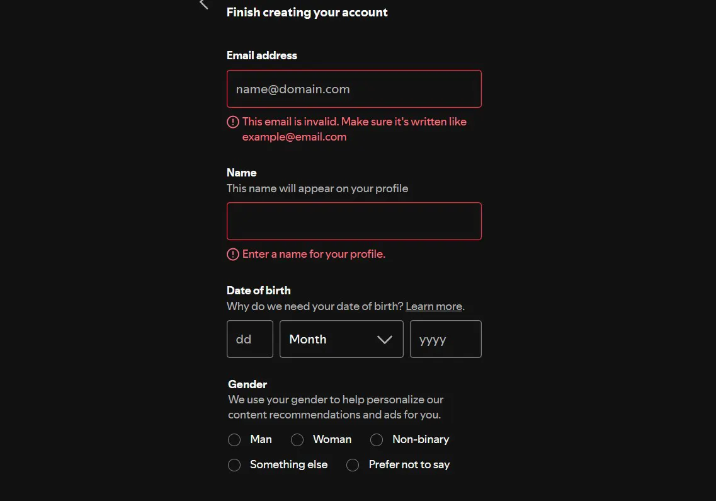This screenshot has height=501, width=716.
Task: Focus the Email address input field
Action: coord(354,89)
